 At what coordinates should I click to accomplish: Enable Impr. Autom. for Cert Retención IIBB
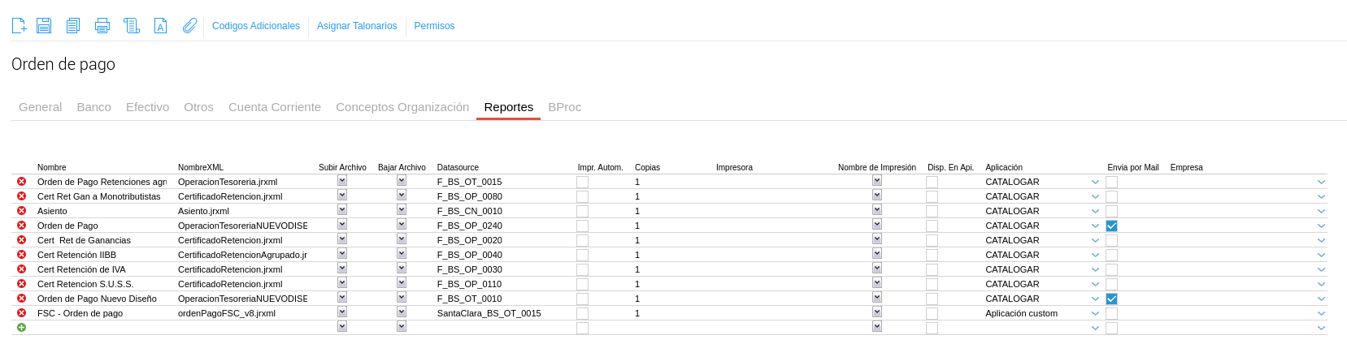pyautogui.click(x=582, y=255)
